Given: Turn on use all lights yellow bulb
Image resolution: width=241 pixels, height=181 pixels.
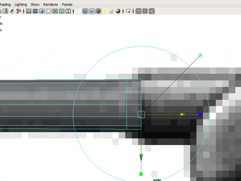Looking at the screenshot, I should click(105, 11).
